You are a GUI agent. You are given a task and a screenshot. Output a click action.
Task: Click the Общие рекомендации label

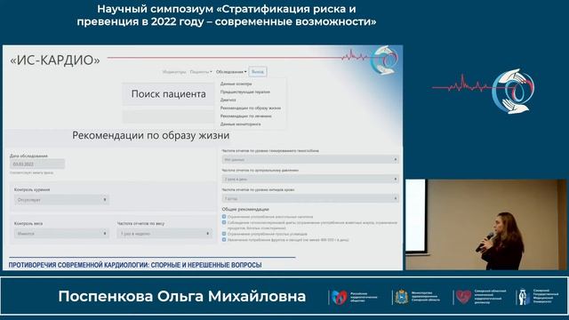point(245,210)
